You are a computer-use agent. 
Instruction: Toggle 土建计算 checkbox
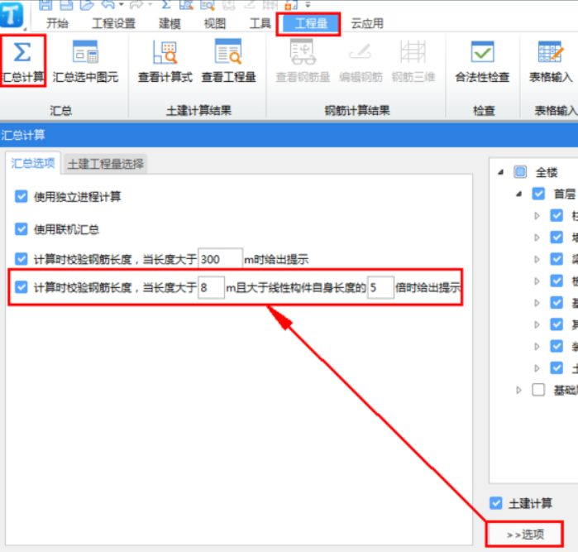pos(496,503)
